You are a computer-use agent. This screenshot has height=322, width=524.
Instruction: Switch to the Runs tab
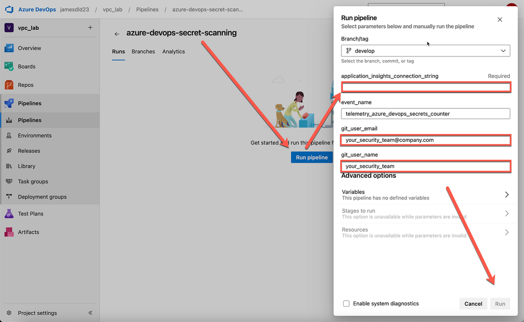pyautogui.click(x=119, y=51)
